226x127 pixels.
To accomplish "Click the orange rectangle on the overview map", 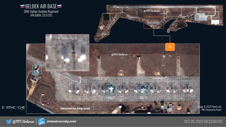I will pyautogui.click(x=153, y=23).
